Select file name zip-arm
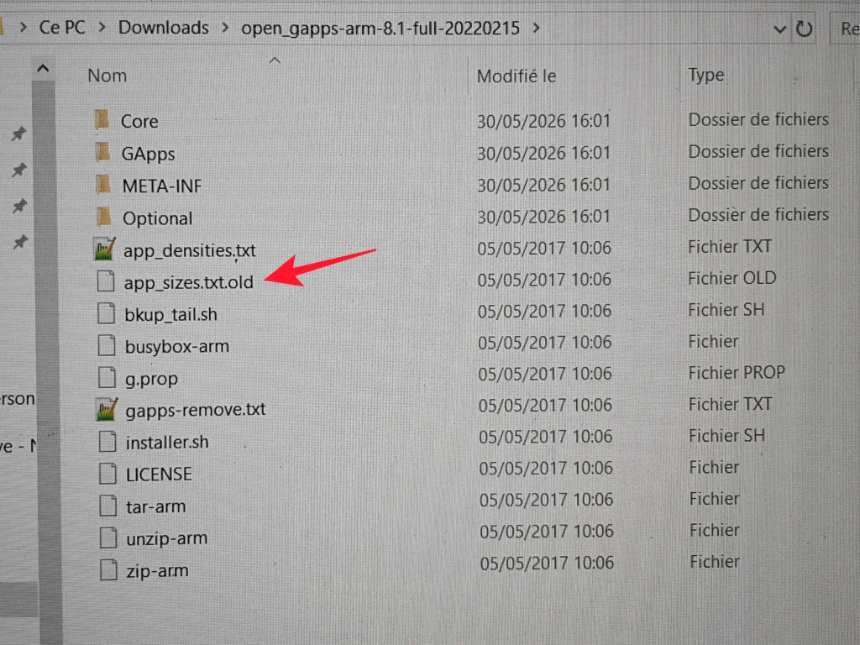This screenshot has height=645, width=860. tap(157, 571)
